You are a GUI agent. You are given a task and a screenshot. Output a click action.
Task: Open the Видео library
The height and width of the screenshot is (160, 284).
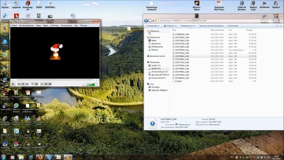click(154, 40)
